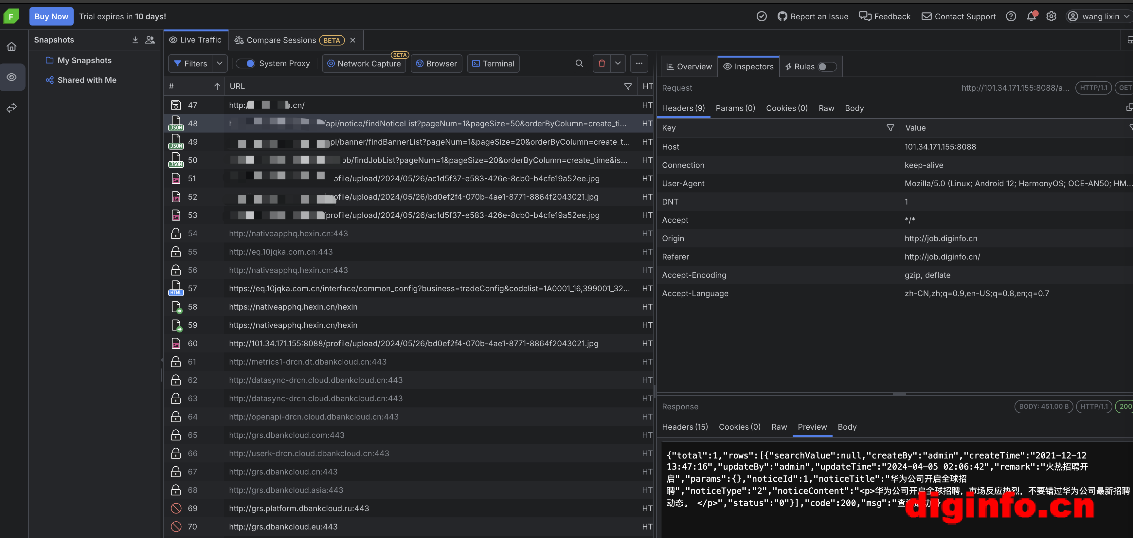This screenshot has width=1133, height=538.
Task: Click the document icon of session 58
Action: (176, 307)
